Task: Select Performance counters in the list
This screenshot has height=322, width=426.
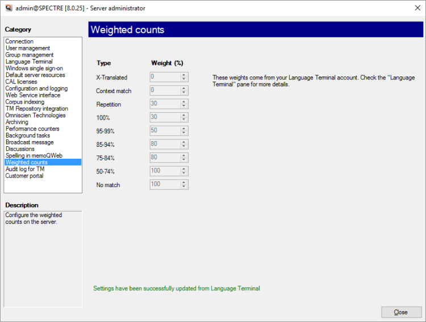Action: [32, 129]
